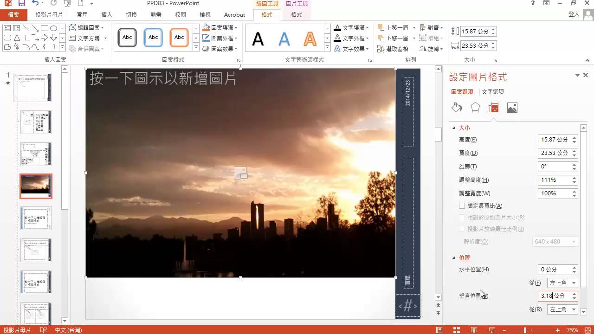This screenshot has height=334, width=594.
Task: Click 下移一層 send backward button
Action: pos(394,38)
